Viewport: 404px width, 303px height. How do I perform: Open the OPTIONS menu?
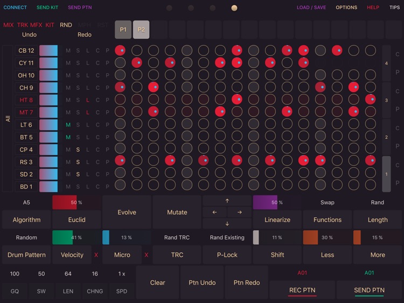pyautogui.click(x=346, y=8)
